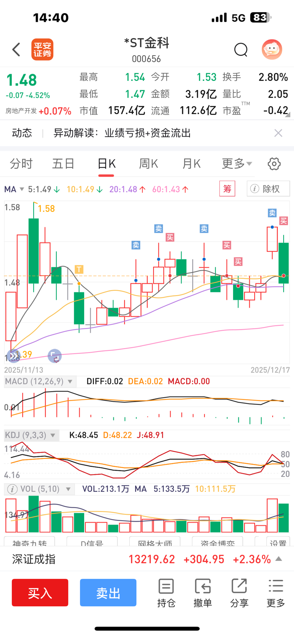Tap the 5:1.49 MA5 legend value
The image size is (294, 637).
coord(44,189)
